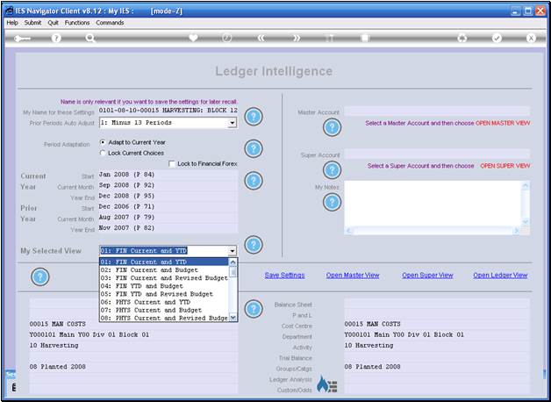The image size is (551, 402).
Task: Click the Open Master View link
Action: pos(353,275)
